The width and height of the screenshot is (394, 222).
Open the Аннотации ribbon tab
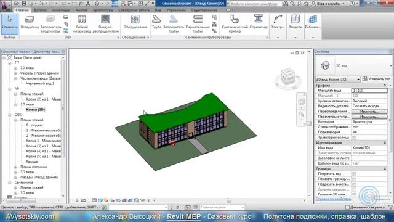[x=61, y=10]
